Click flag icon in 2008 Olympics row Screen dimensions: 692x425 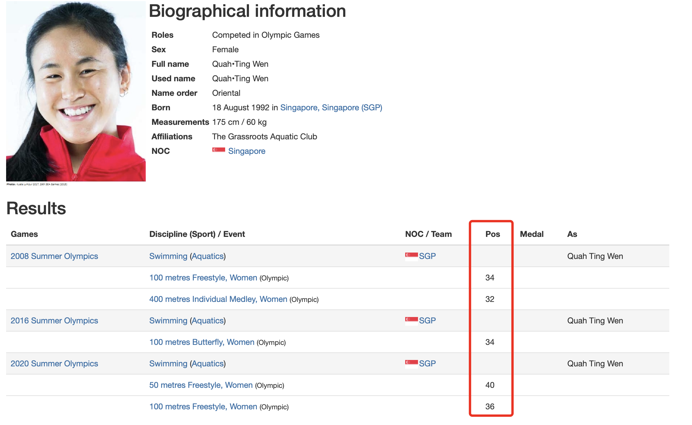click(x=411, y=256)
